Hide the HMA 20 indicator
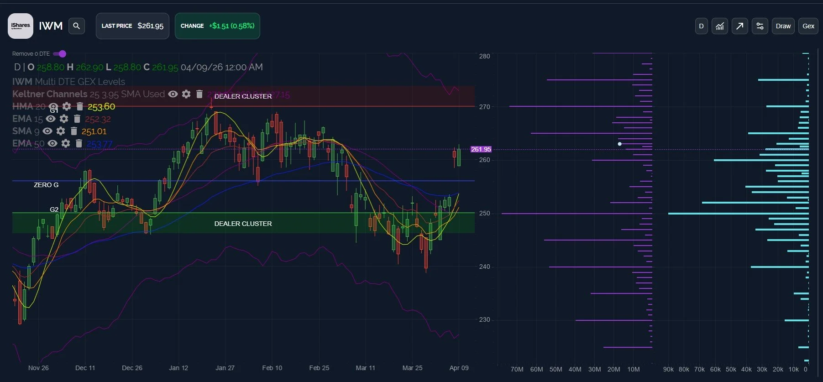823x382 pixels. (x=53, y=106)
